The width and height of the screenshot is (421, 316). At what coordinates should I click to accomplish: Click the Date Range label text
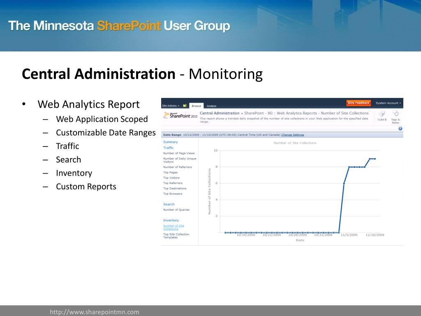[x=172, y=135]
